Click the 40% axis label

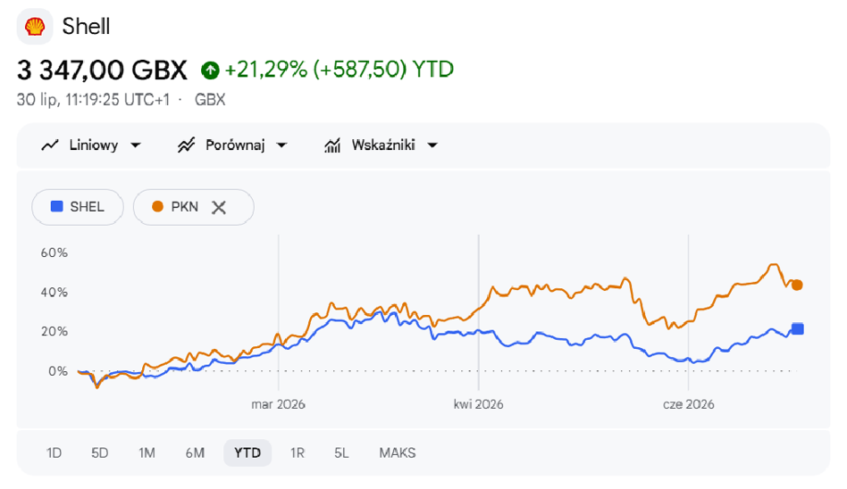pyautogui.click(x=55, y=293)
